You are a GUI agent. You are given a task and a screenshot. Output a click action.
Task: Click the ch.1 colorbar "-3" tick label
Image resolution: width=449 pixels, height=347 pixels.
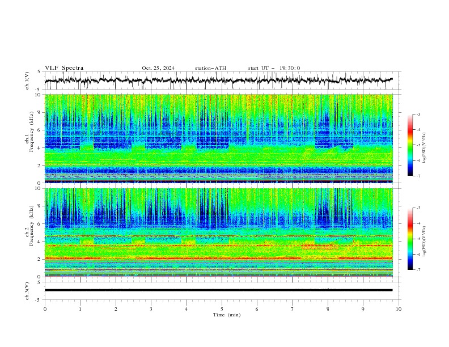418,114
